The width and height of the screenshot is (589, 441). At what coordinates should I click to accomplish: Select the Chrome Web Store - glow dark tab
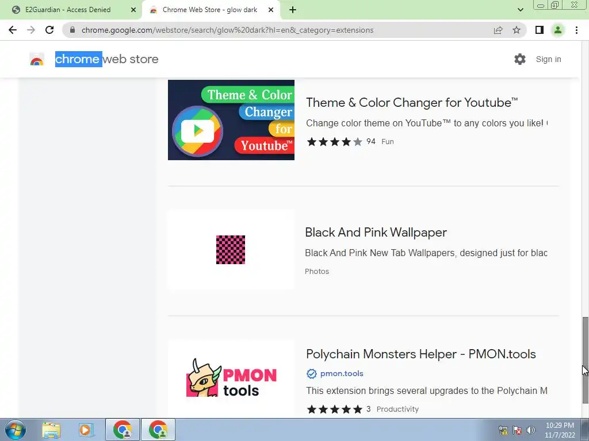point(210,10)
